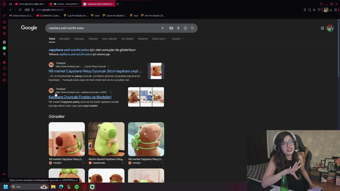Submit search with magnifier icon
Viewport: 340px width, 191px height.
[192, 28]
